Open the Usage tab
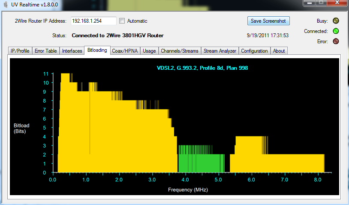 click(x=149, y=51)
